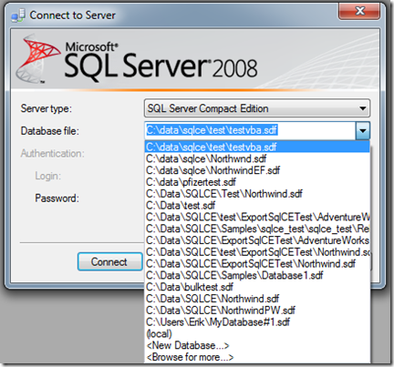
Task: Select Samples\sqlce_test\sqlce_test entry
Action: point(257,229)
